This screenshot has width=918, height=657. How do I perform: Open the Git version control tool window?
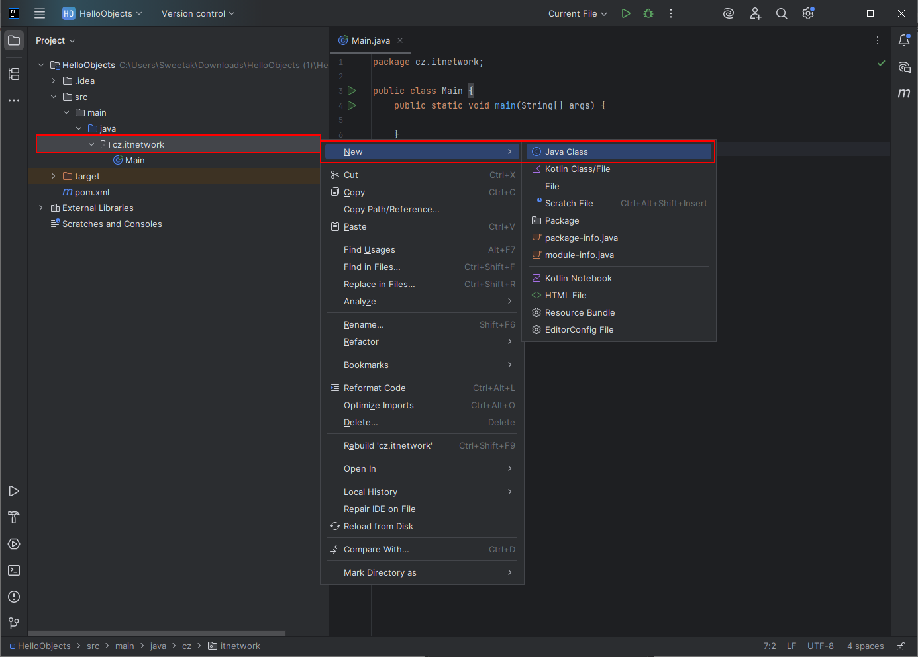[x=14, y=623]
